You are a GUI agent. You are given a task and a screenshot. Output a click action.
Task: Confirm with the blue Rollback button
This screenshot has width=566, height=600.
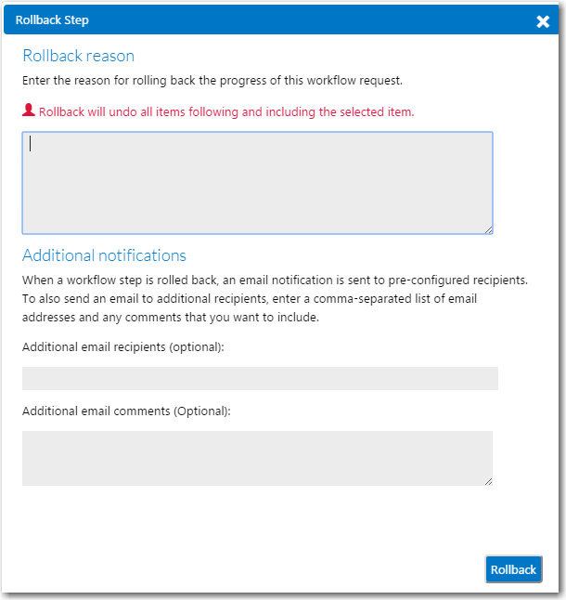[513, 569]
